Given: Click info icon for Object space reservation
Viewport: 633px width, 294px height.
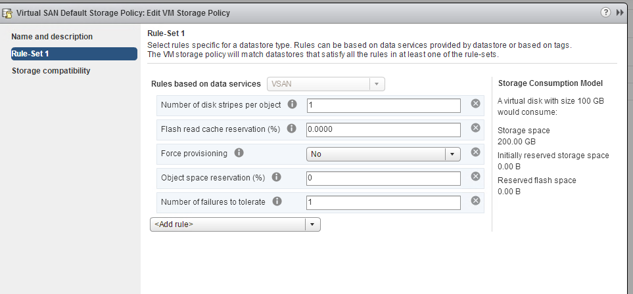Looking at the screenshot, I should tap(276, 177).
